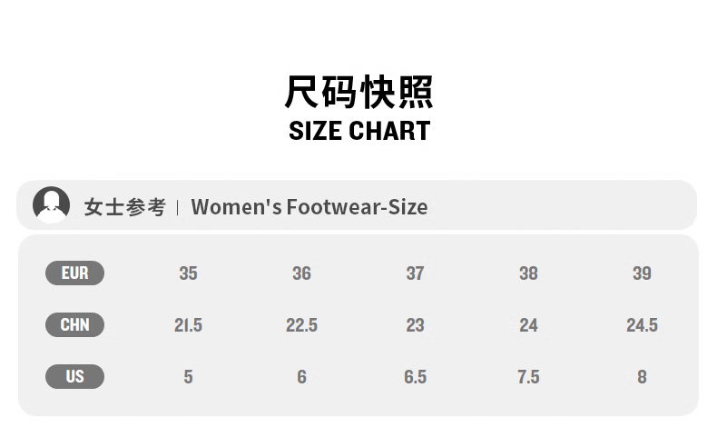
Task: Choose EUR size 35
Action: click(x=188, y=273)
